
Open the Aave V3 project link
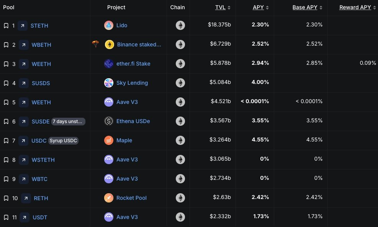coord(127,102)
